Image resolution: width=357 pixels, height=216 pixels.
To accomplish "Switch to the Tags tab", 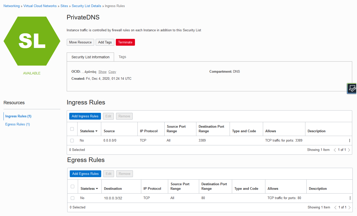I will [122, 57].
